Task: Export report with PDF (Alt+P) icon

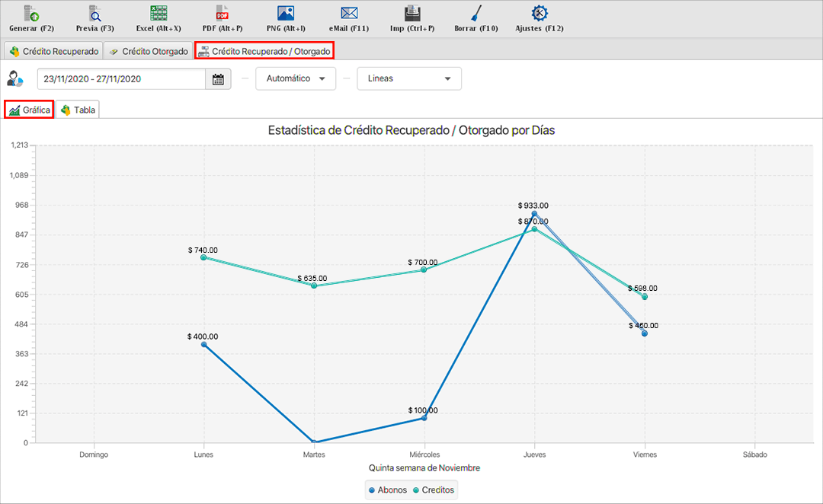Action: click(x=222, y=13)
